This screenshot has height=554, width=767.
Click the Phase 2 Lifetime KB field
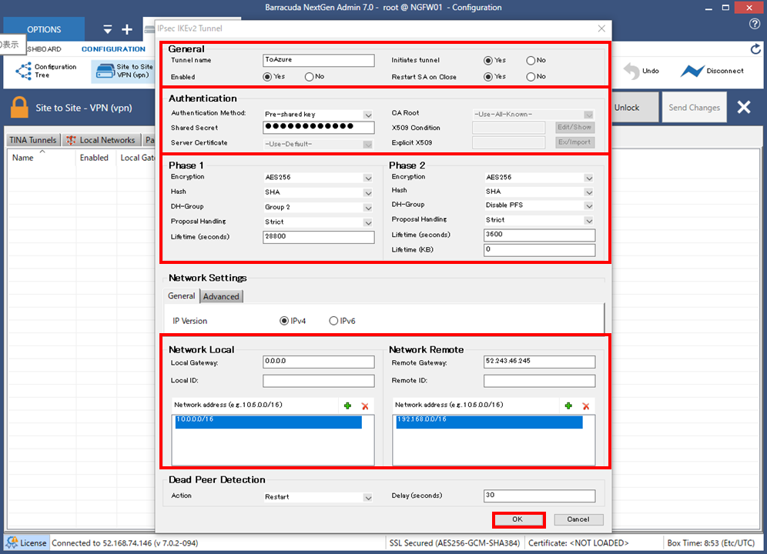(x=540, y=250)
